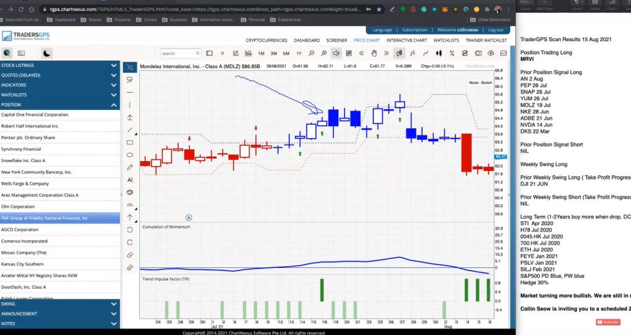This screenshot has height=335, width=631.
Task: Click the browser bookmark star icon
Action: pyautogui.click(x=379, y=9)
